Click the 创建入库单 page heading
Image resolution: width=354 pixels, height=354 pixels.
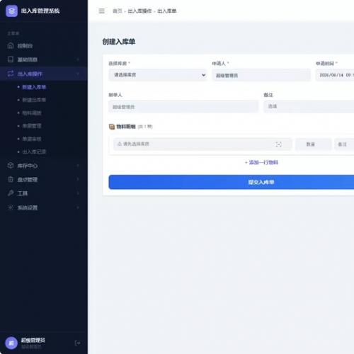click(119, 42)
